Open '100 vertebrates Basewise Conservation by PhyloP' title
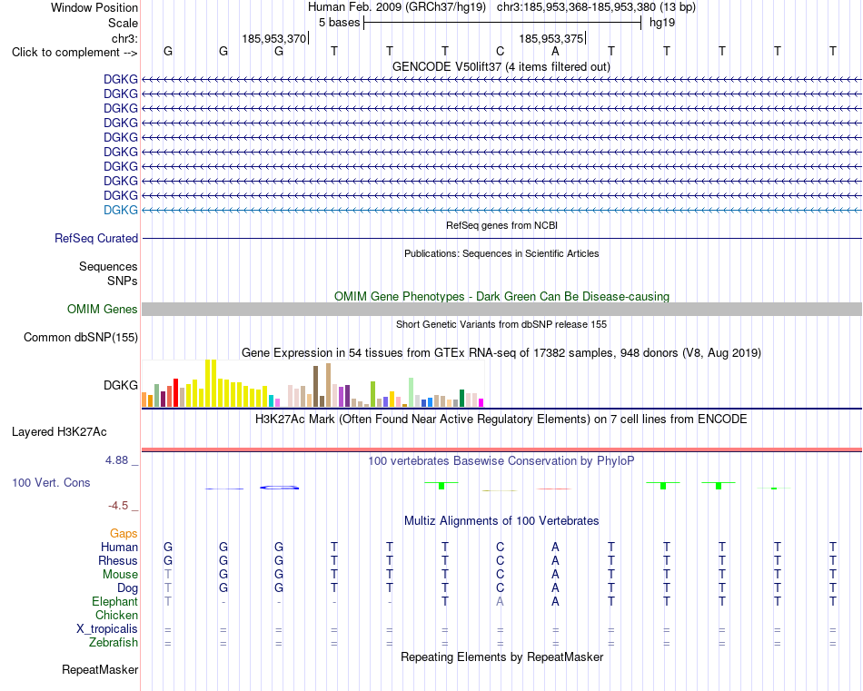The image size is (863, 691). click(501, 461)
